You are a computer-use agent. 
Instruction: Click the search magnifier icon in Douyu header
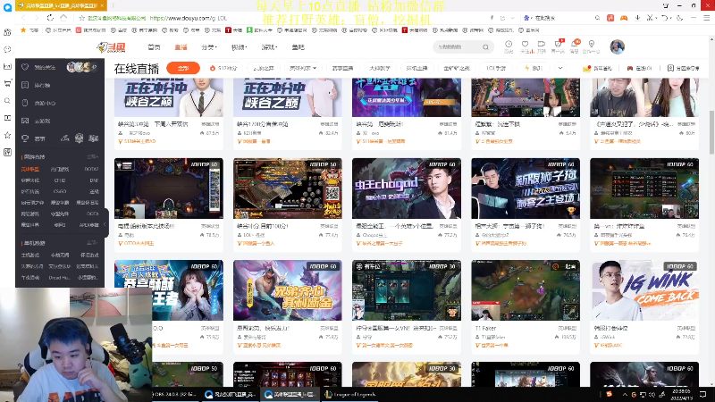point(485,47)
